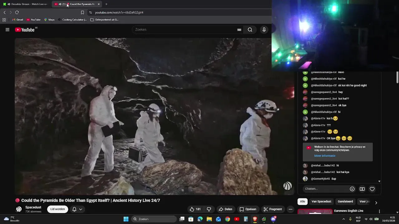The width and height of the screenshot is (399, 224).
Task: Go back with the browser back arrow
Action: [4, 12]
